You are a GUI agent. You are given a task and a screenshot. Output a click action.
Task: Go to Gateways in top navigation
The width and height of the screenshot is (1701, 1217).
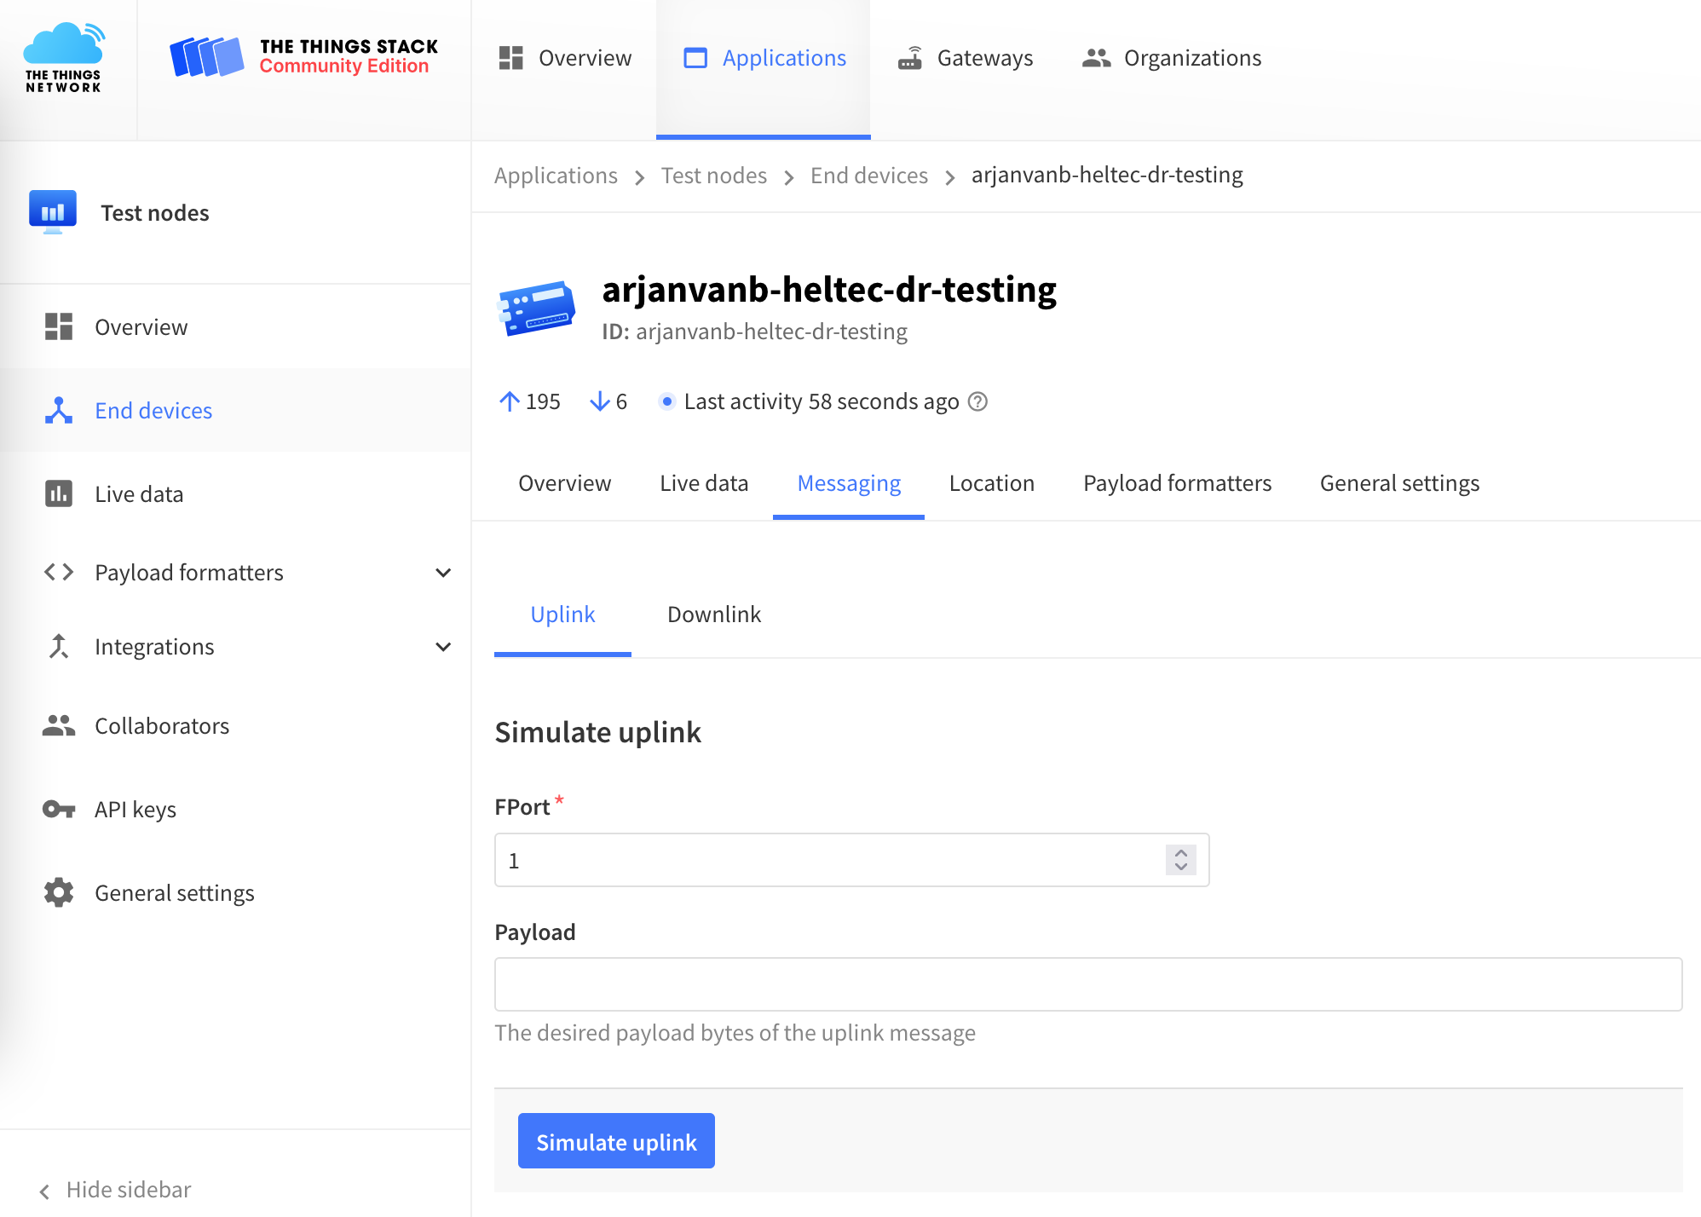[x=965, y=58]
